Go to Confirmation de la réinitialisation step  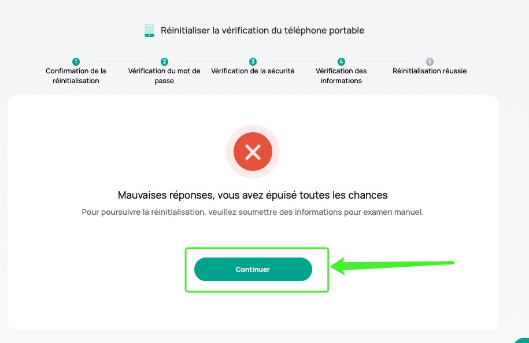(76, 76)
